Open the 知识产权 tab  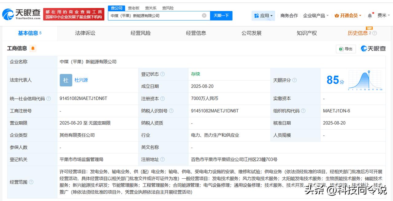307,33
